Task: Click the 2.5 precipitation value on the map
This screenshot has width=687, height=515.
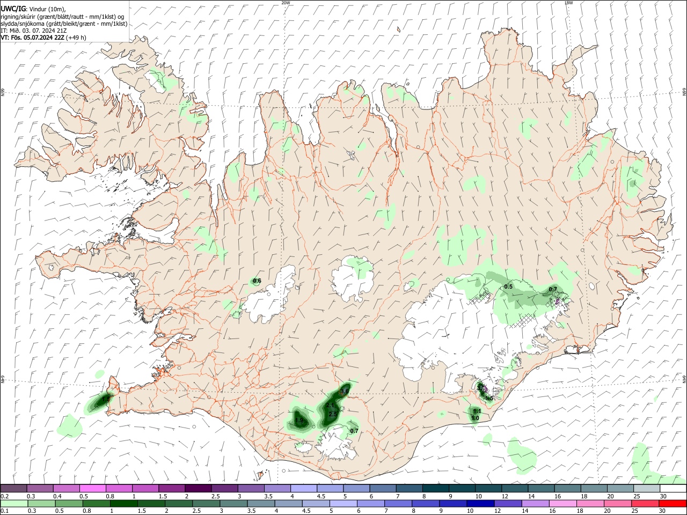Action: [333, 414]
